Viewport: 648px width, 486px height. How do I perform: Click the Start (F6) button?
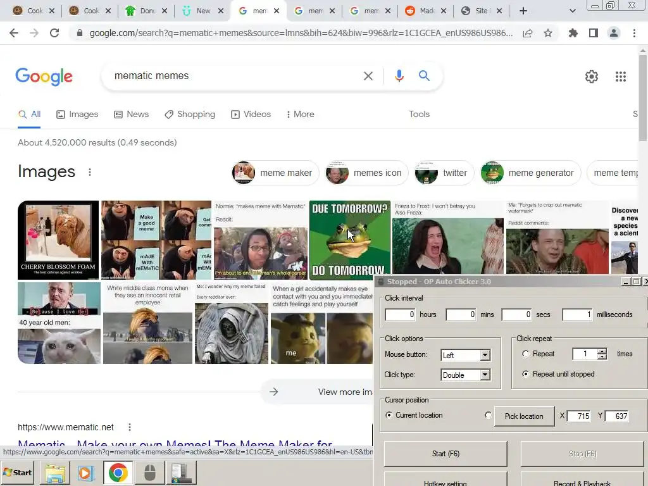click(x=445, y=454)
